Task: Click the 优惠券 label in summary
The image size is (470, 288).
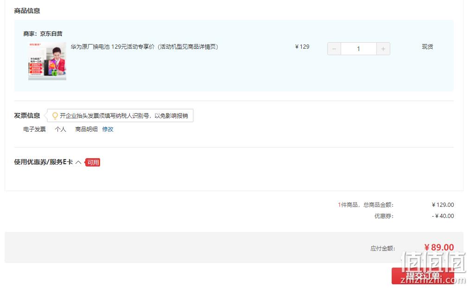Action: coord(384,216)
